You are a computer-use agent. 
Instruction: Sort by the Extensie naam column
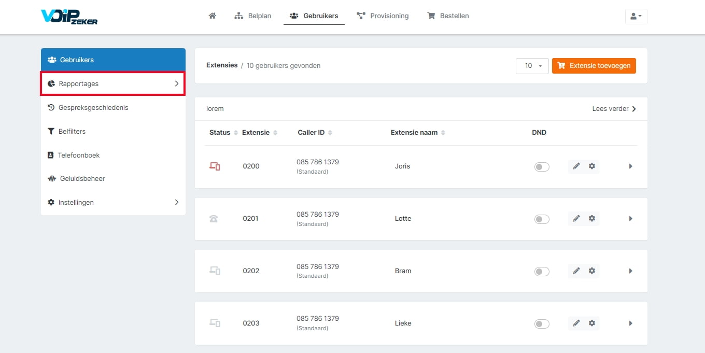(x=418, y=133)
